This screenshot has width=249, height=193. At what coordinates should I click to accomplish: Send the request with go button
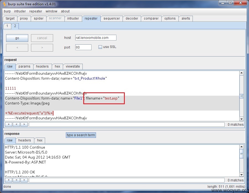17,38
